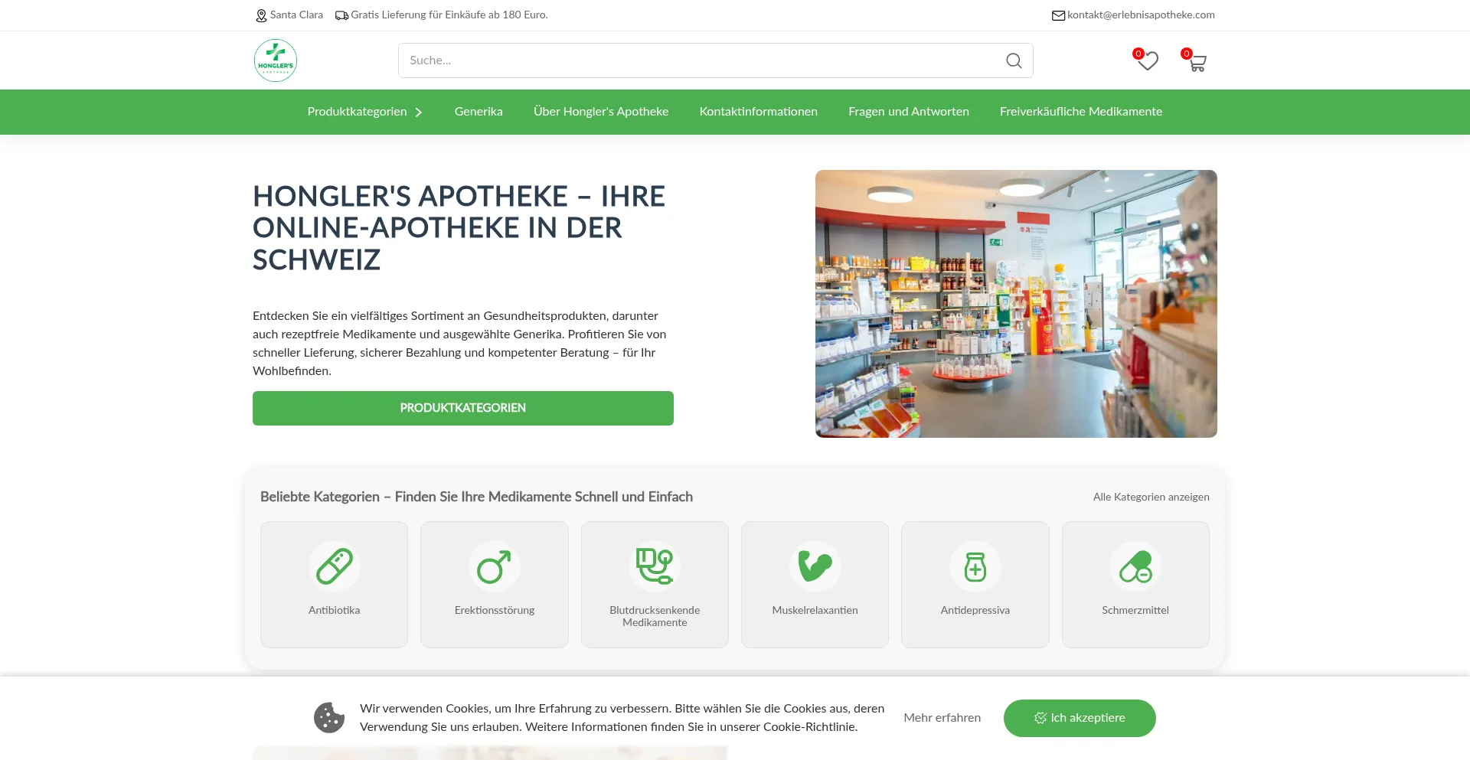Select the Muskelrelaxantien arm icon
This screenshot has height=760, width=1470.
pyautogui.click(x=815, y=566)
